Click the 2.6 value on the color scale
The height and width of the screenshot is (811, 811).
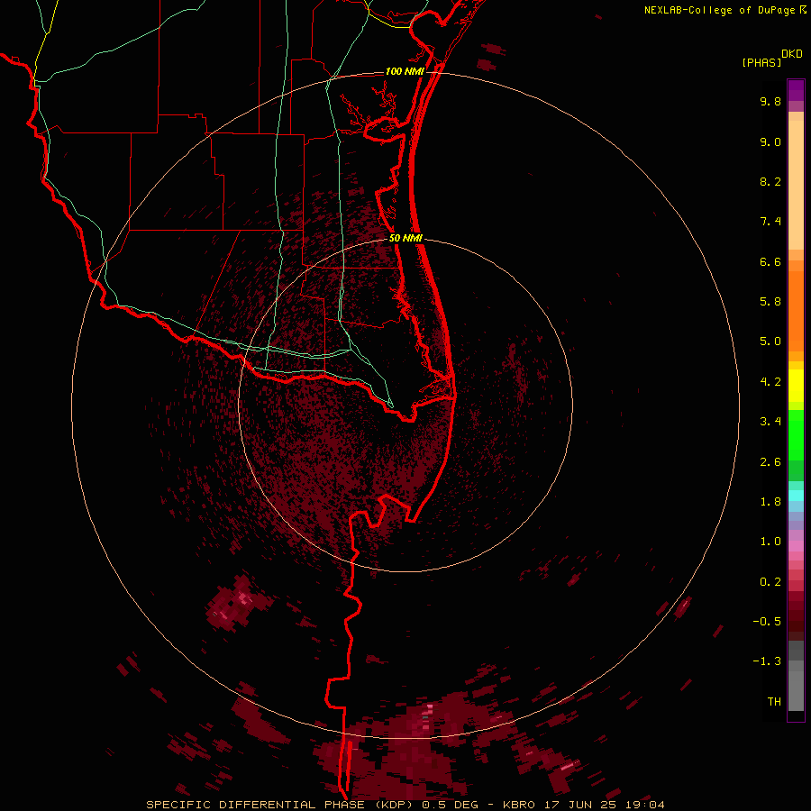coord(770,462)
